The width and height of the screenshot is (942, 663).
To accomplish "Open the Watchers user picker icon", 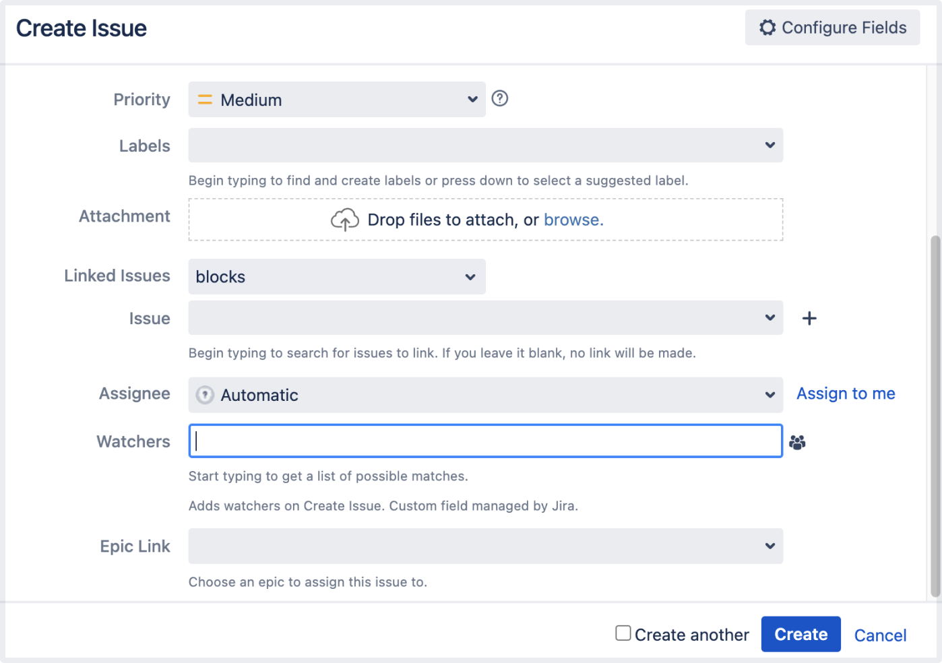I will pyautogui.click(x=797, y=442).
